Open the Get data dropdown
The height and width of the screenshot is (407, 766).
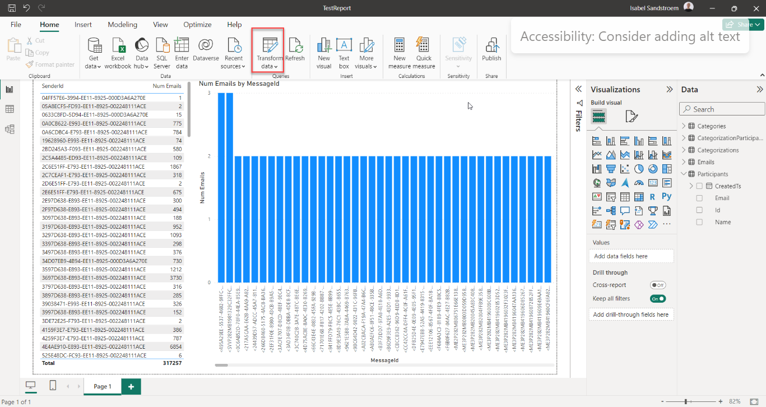94,62
